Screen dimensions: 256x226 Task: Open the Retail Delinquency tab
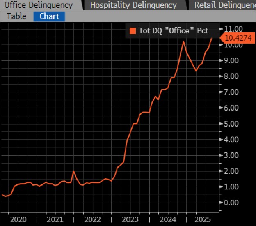[224, 5]
